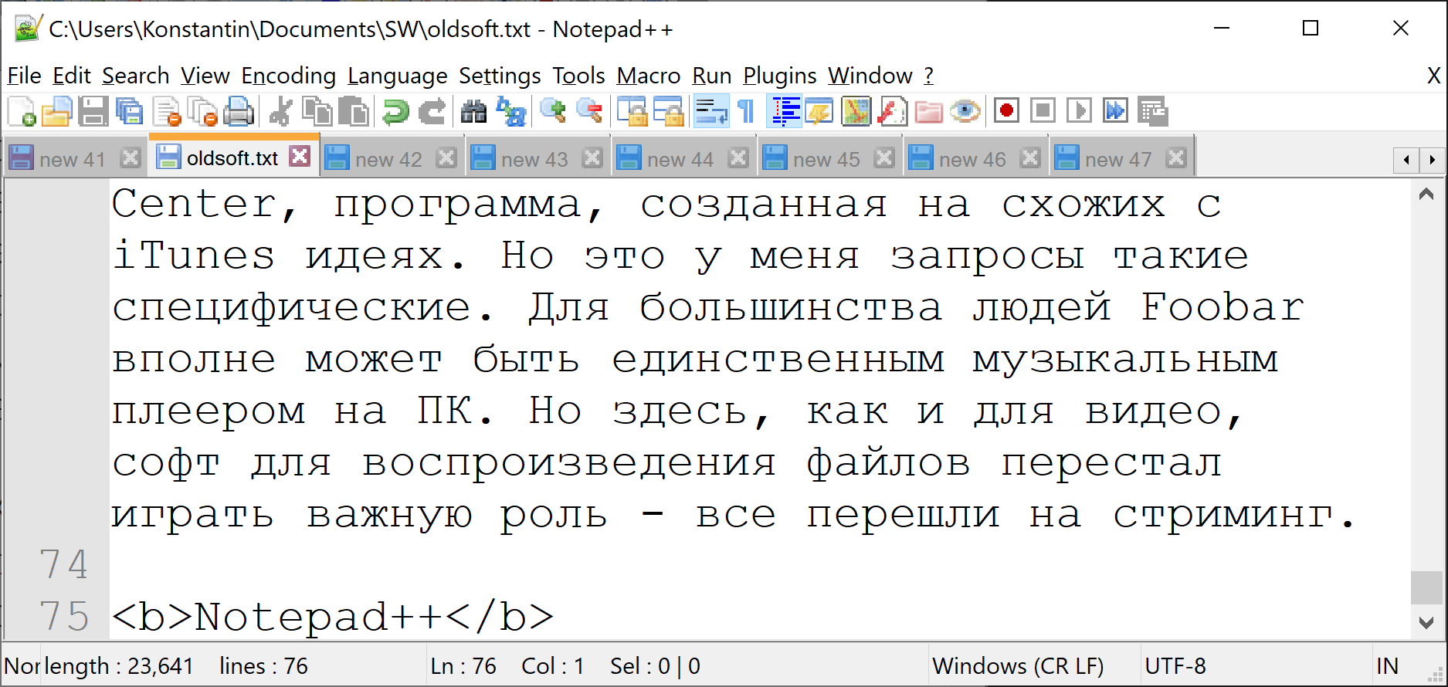Open the Encoding menu
The height and width of the screenshot is (687, 1448).
click(x=289, y=76)
